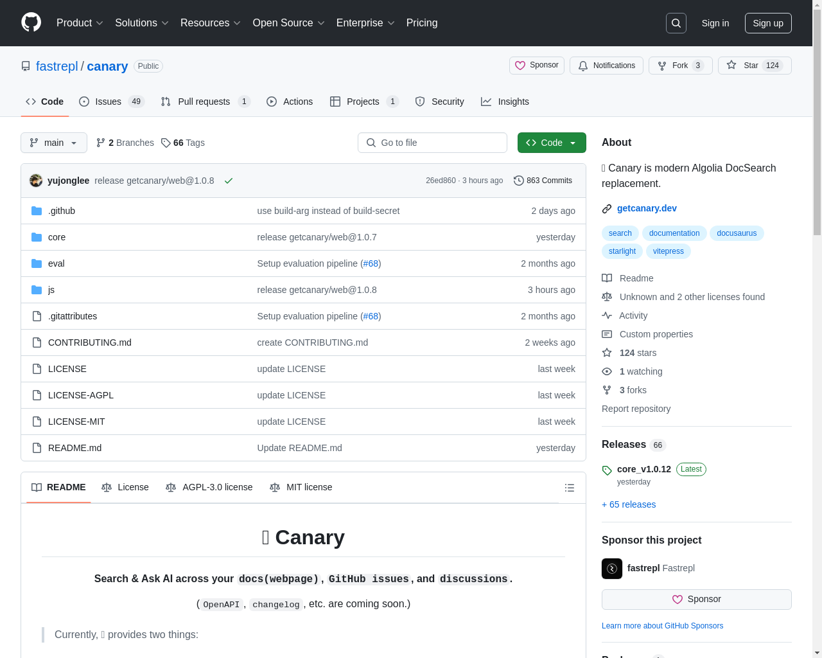Open the search magnifier button
822x658 pixels.
click(676, 23)
